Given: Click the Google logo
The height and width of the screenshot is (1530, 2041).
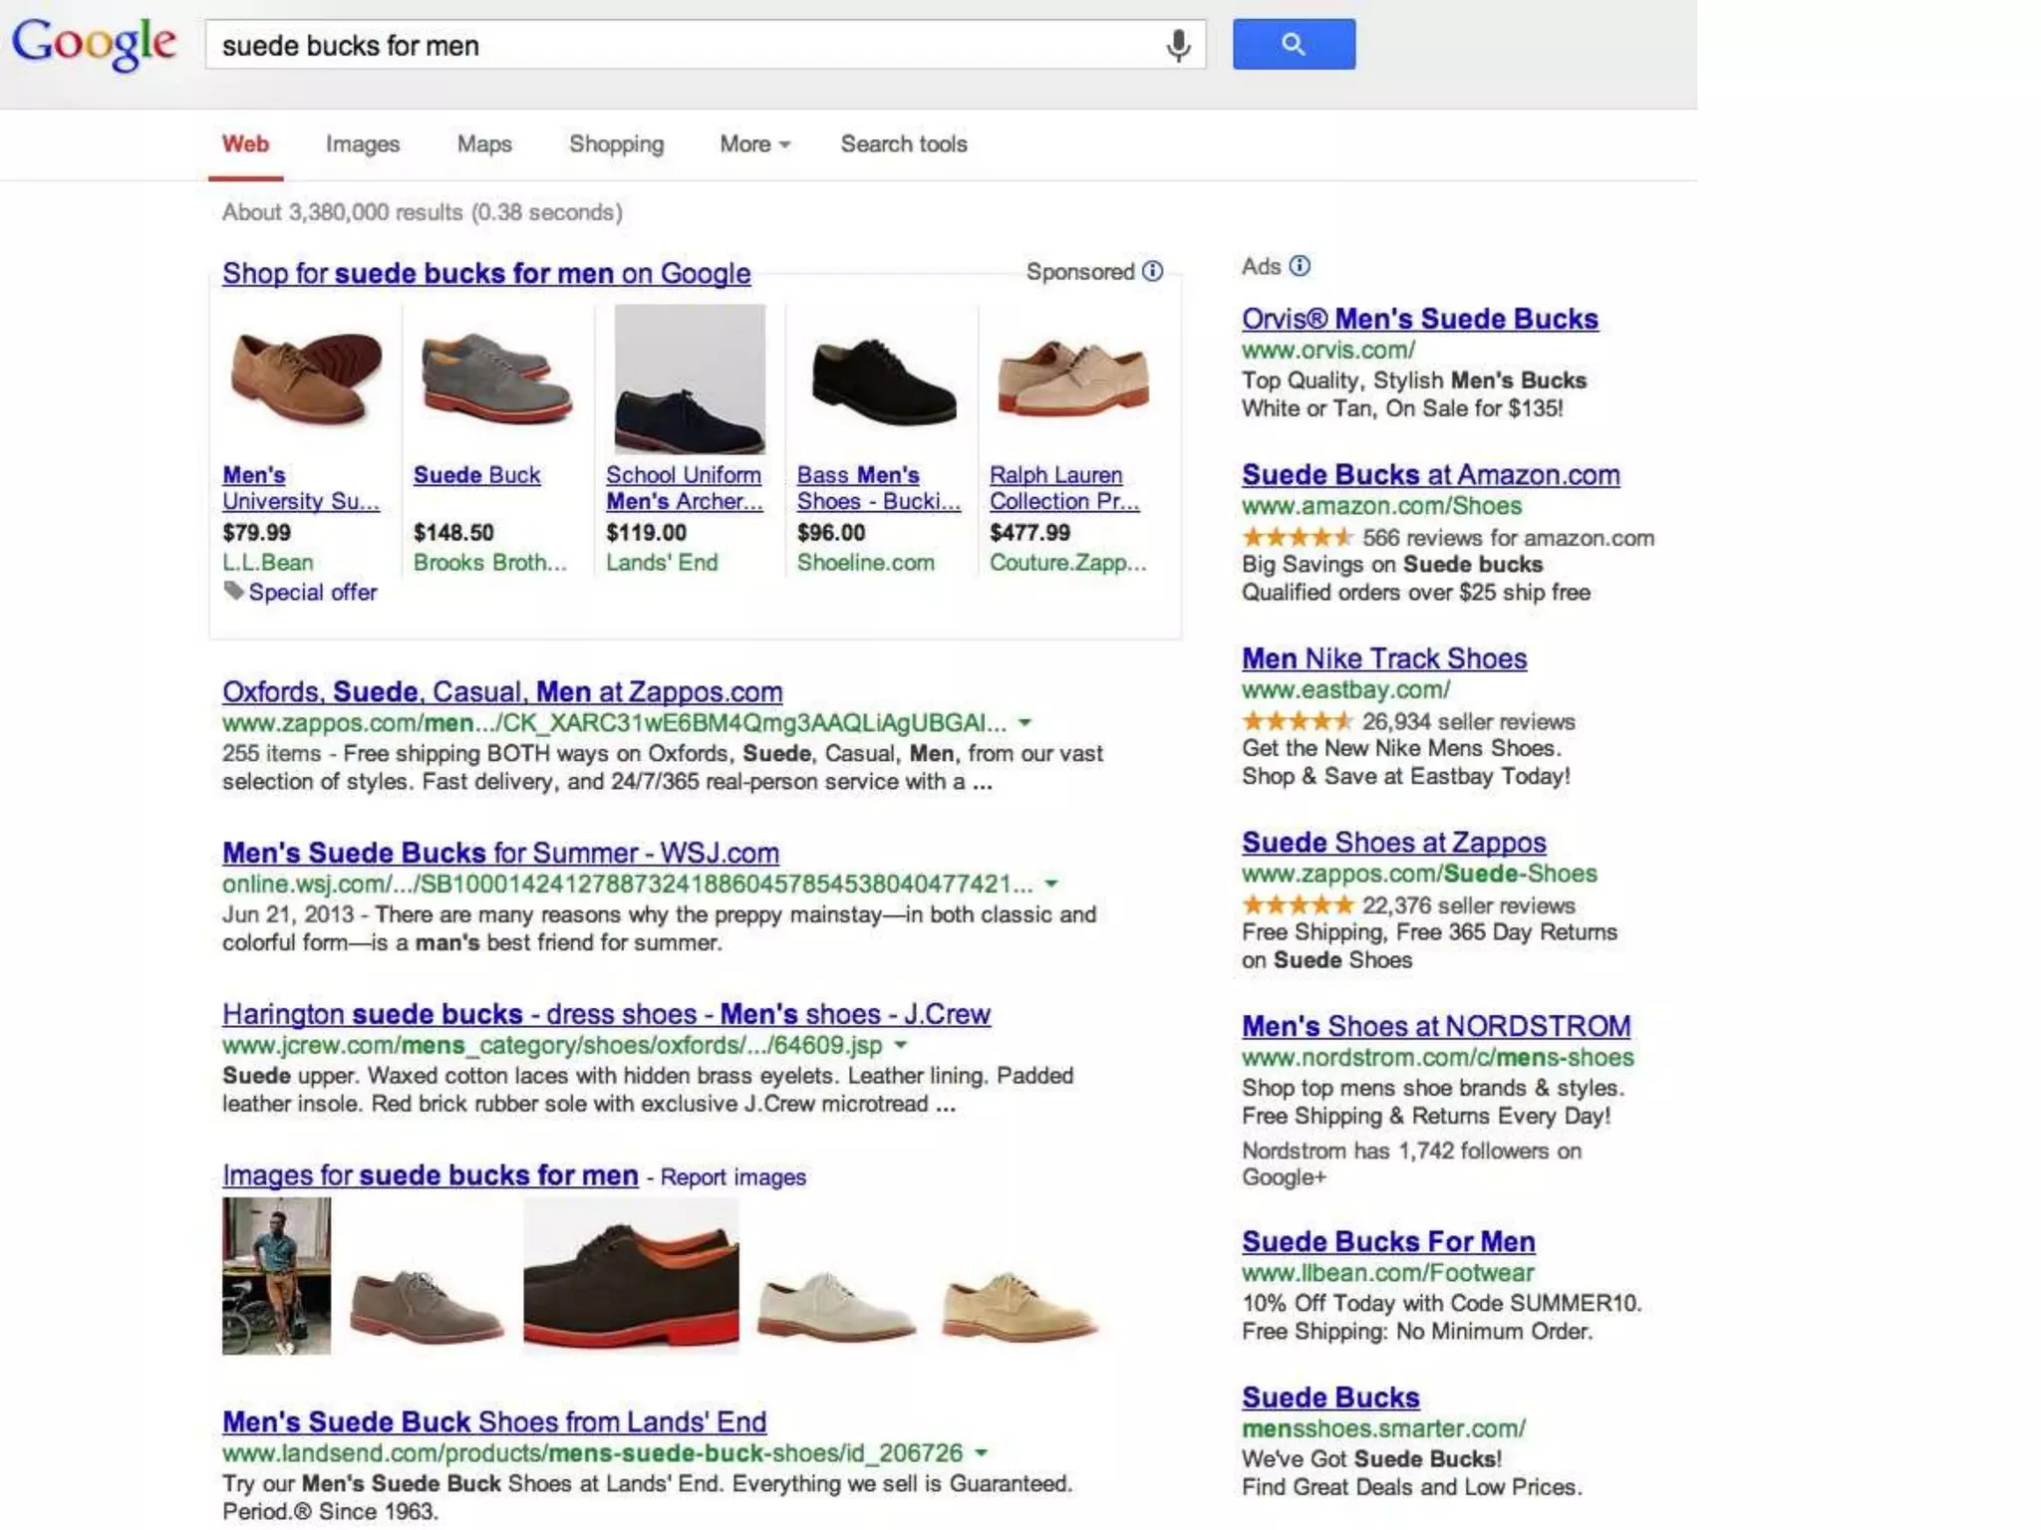Looking at the screenshot, I should (95, 44).
